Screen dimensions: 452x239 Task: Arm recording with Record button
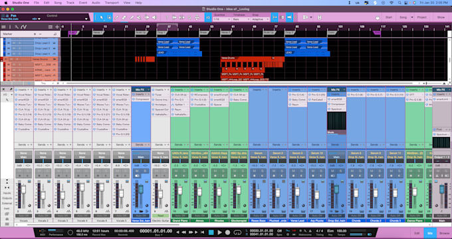228,232
